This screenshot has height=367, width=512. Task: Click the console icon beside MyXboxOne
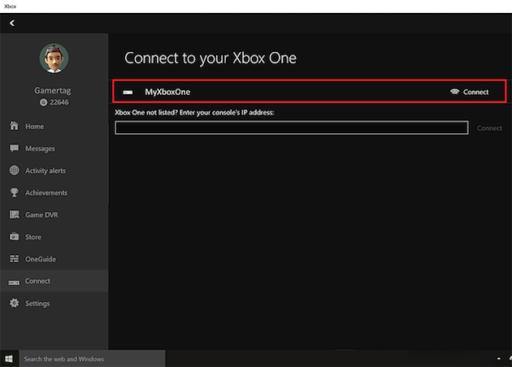pyautogui.click(x=128, y=93)
